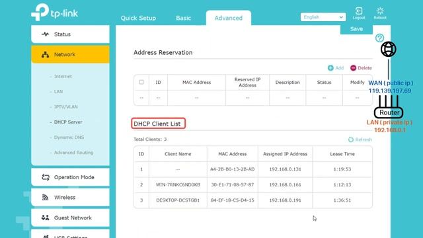The image size is (423, 238).
Task: Click MAC address 84-EF-18-C5-D4-15
Action: (232, 200)
